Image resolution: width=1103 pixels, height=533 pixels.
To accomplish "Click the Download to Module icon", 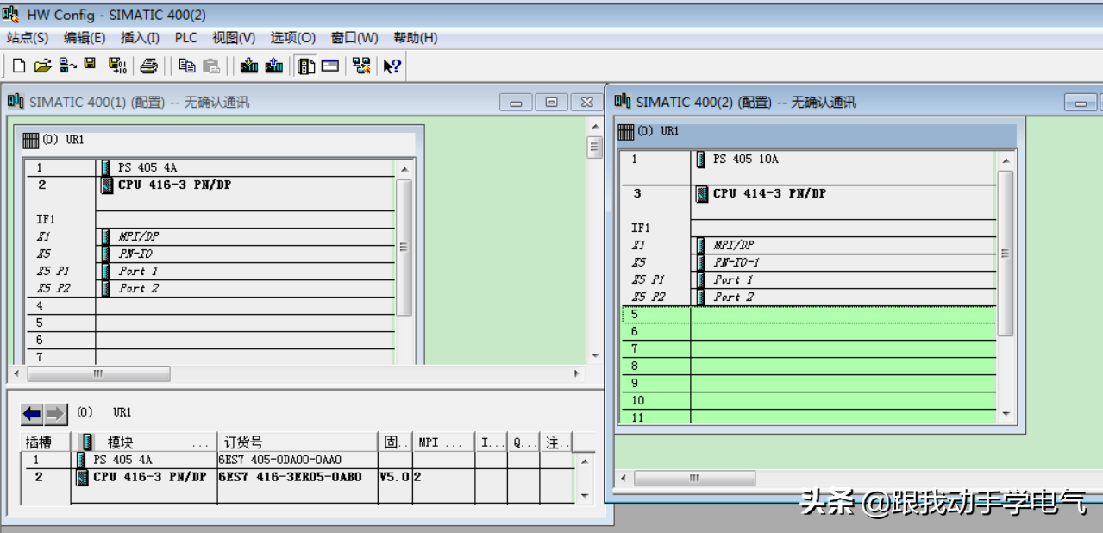I will coord(249,66).
